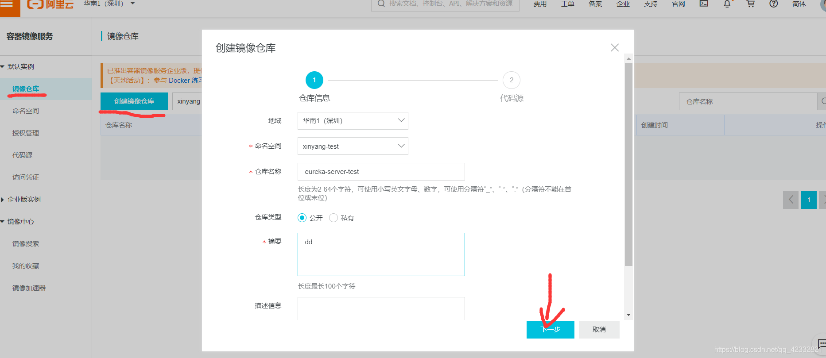Click the search magnifier next to 仓库名称 filter
The height and width of the screenshot is (358, 826).
[x=822, y=101]
